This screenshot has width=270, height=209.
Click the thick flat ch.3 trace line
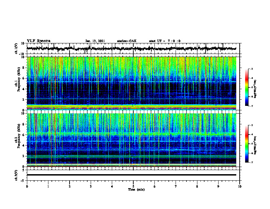pos(131,175)
